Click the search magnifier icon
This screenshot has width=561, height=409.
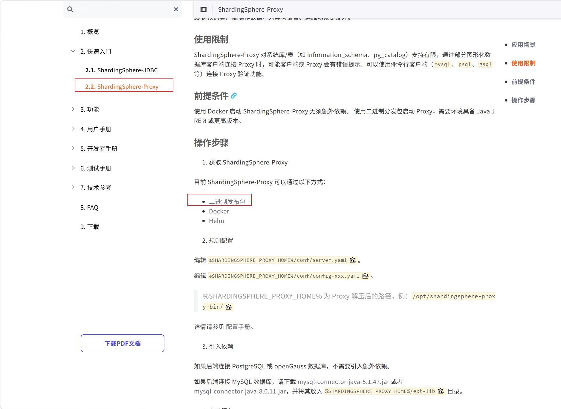pyautogui.click(x=70, y=9)
